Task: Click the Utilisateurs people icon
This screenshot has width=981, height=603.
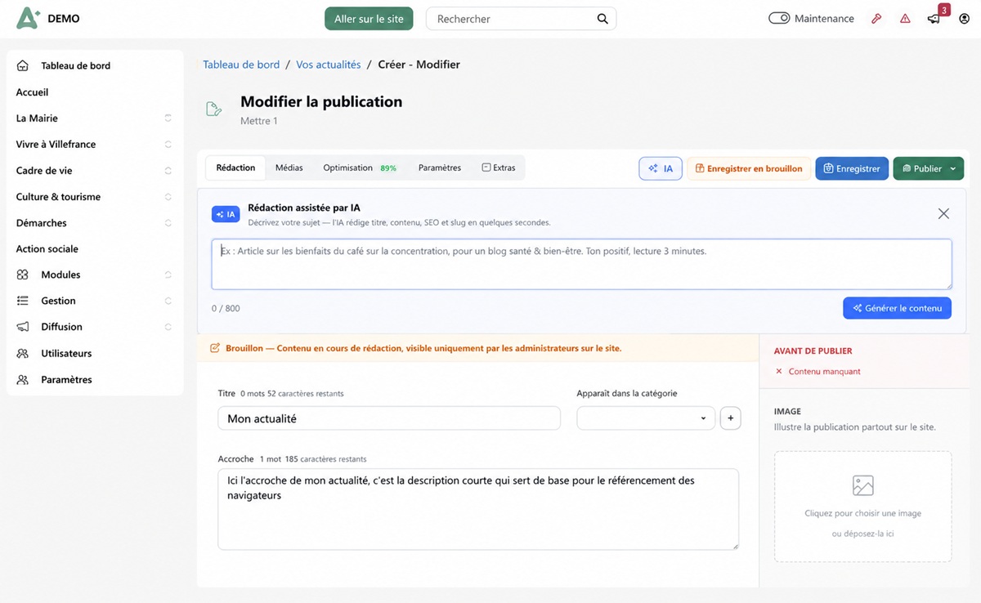Action: tap(23, 353)
